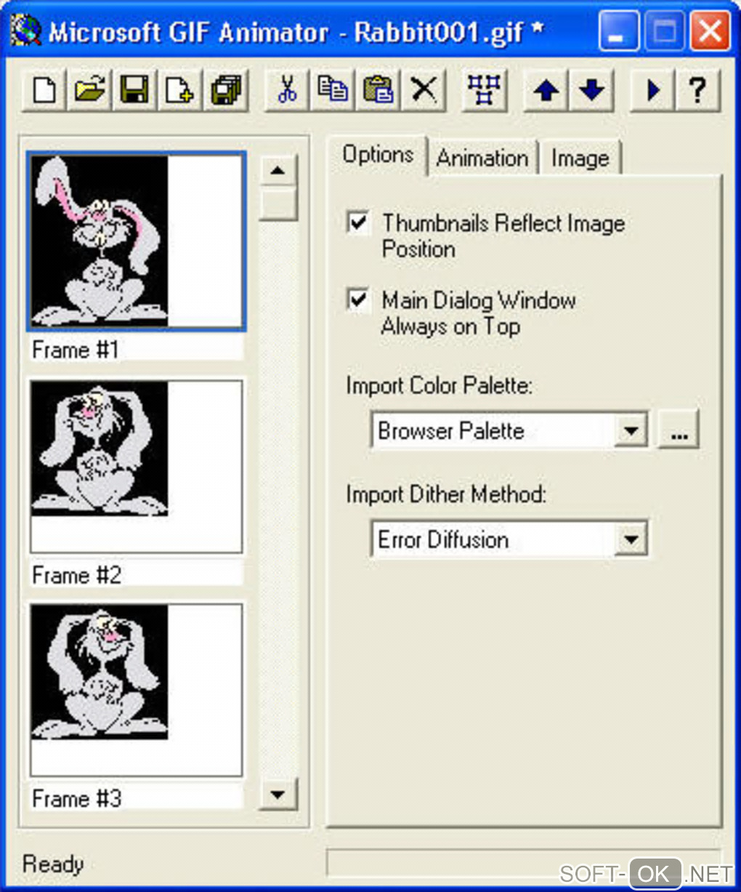Switch to the Image tab
This screenshot has height=892, width=741.
pyautogui.click(x=580, y=158)
